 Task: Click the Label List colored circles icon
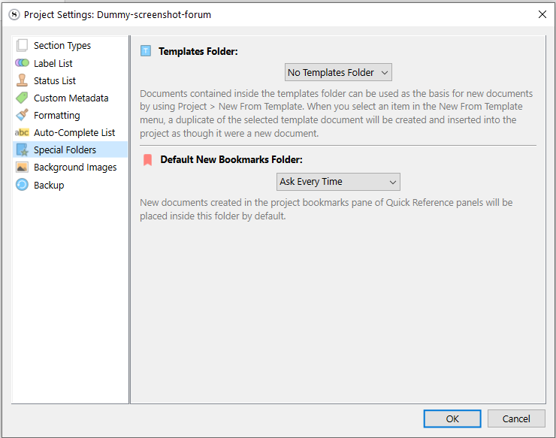pos(22,63)
